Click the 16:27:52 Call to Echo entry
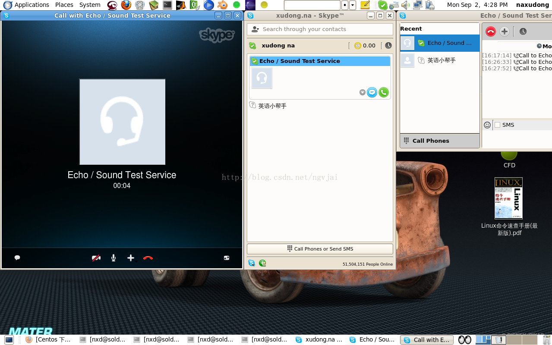Image resolution: width=552 pixels, height=345 pixels. (x=517, y=69)
